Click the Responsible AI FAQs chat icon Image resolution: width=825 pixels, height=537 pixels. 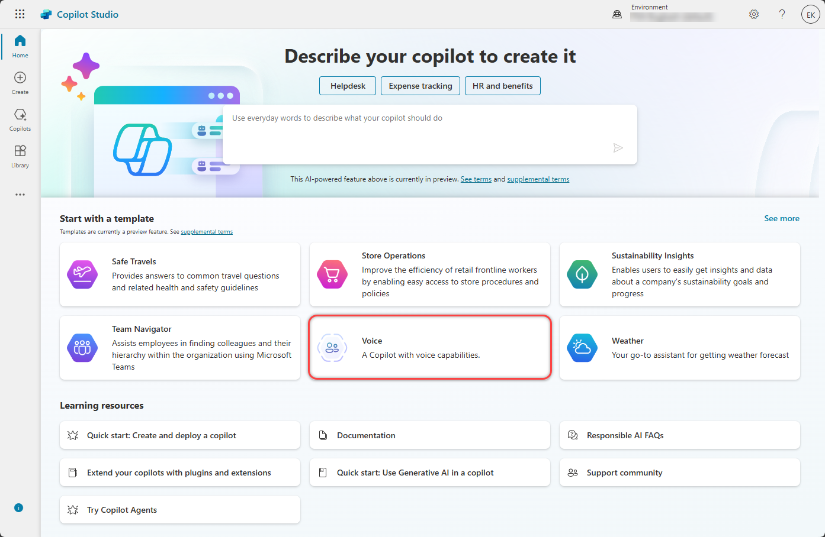coord(573,435)
